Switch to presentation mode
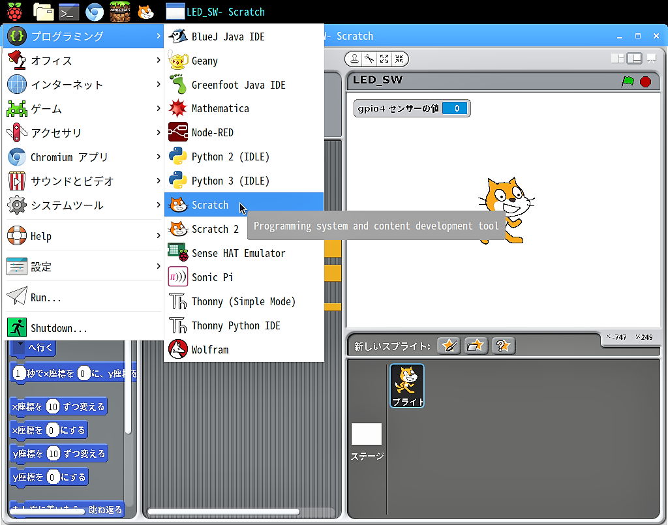 (x=652, y=58)
